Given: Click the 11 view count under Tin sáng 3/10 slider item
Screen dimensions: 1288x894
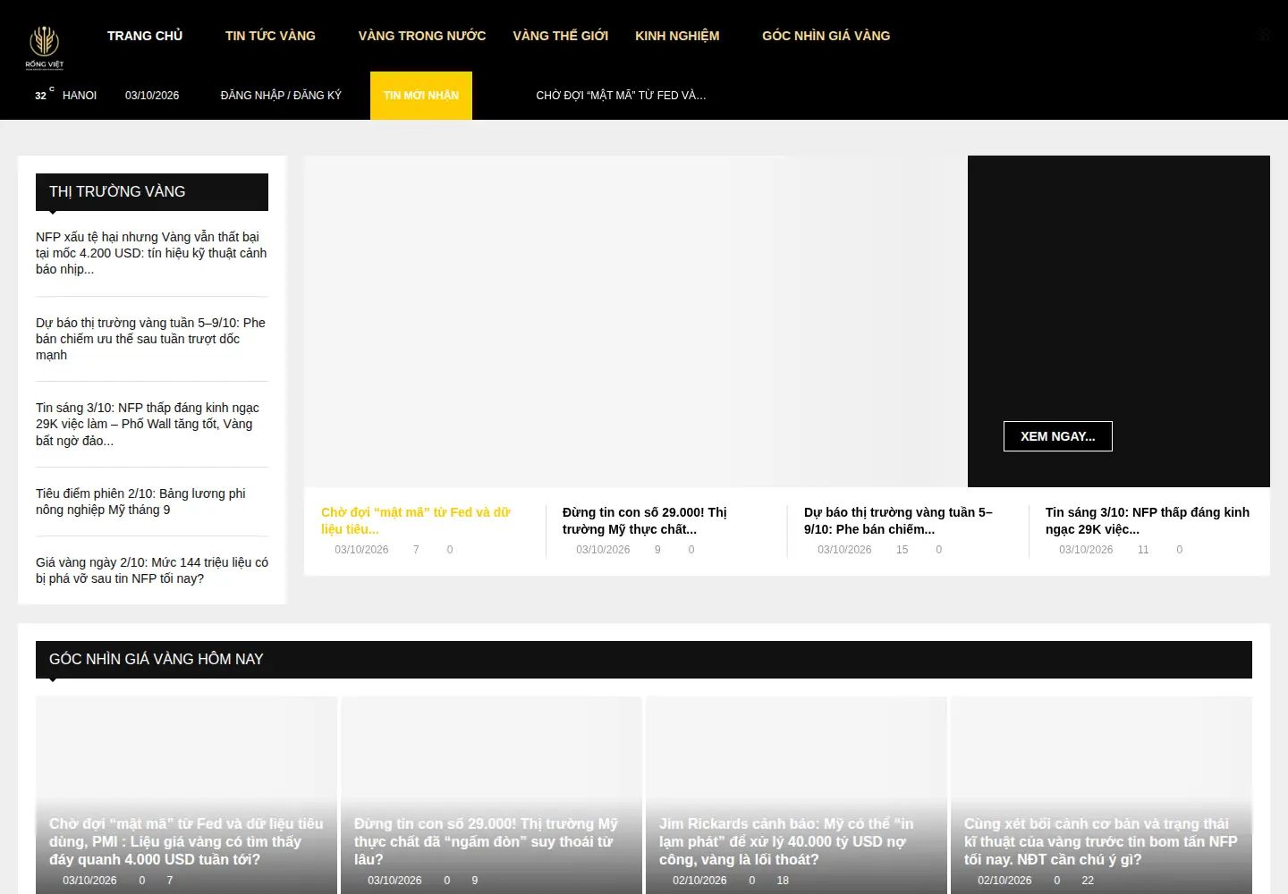Looking at the screenshot, I should (x=1143, y=550).
